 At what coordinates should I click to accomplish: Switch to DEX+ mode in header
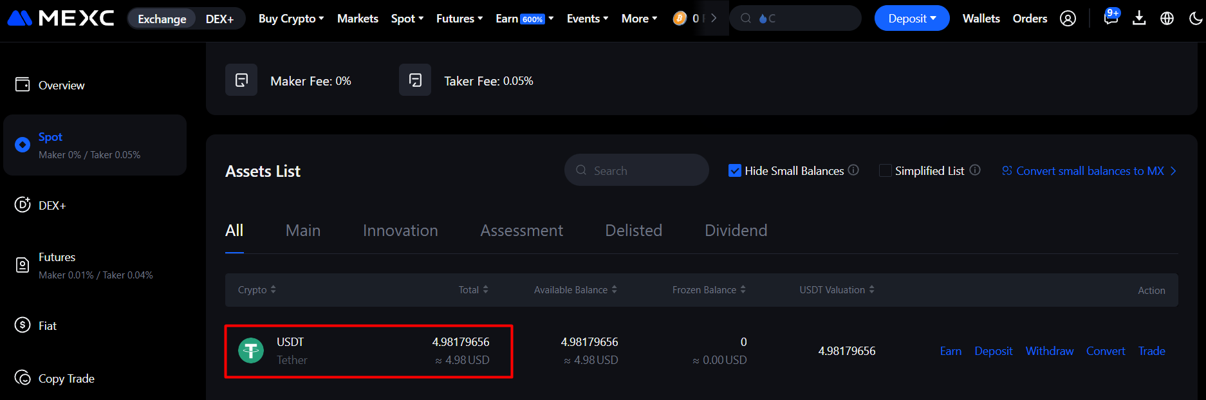pyautogui.click(x=219, y=19)
